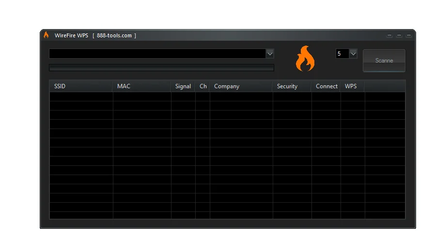Select the Connect column header

click(x=326, y=86)
